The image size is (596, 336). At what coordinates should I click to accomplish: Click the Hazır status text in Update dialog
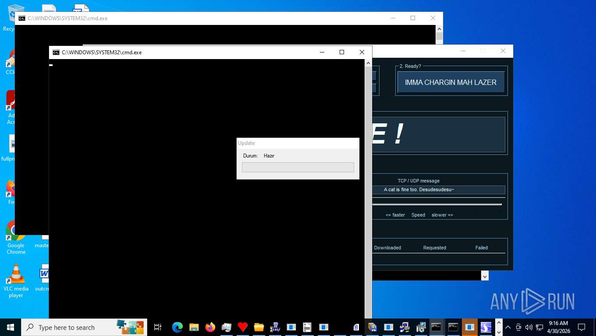[x=269, y=156]
